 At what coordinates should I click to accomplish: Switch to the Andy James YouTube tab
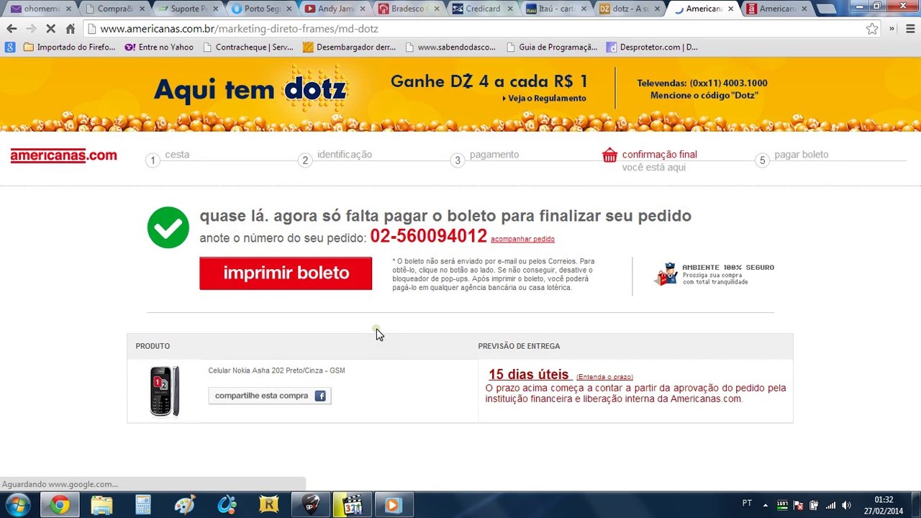[x=336, y=9]
